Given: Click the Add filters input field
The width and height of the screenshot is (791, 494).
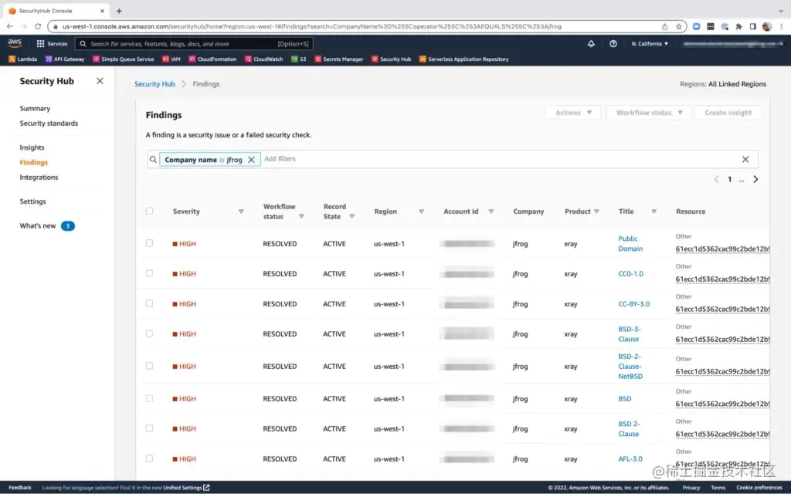Looking at the screenshot, I should coord(500,159).
